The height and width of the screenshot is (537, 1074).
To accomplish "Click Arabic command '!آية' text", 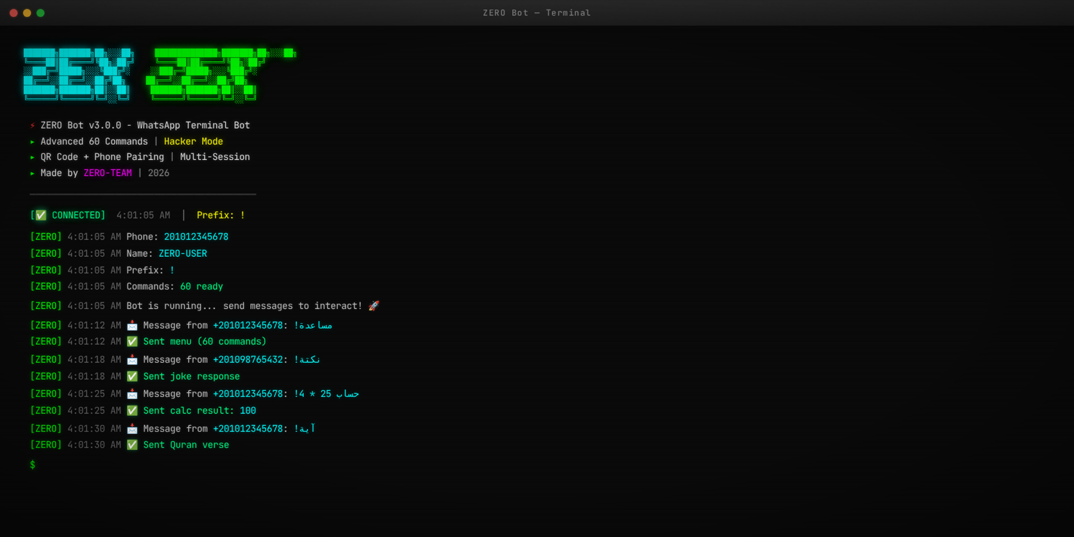I will pyautogui.click(x=304, y=429).
